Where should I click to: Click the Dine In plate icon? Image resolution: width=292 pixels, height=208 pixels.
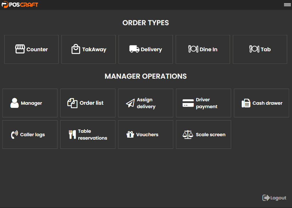(x=193, y=49)
